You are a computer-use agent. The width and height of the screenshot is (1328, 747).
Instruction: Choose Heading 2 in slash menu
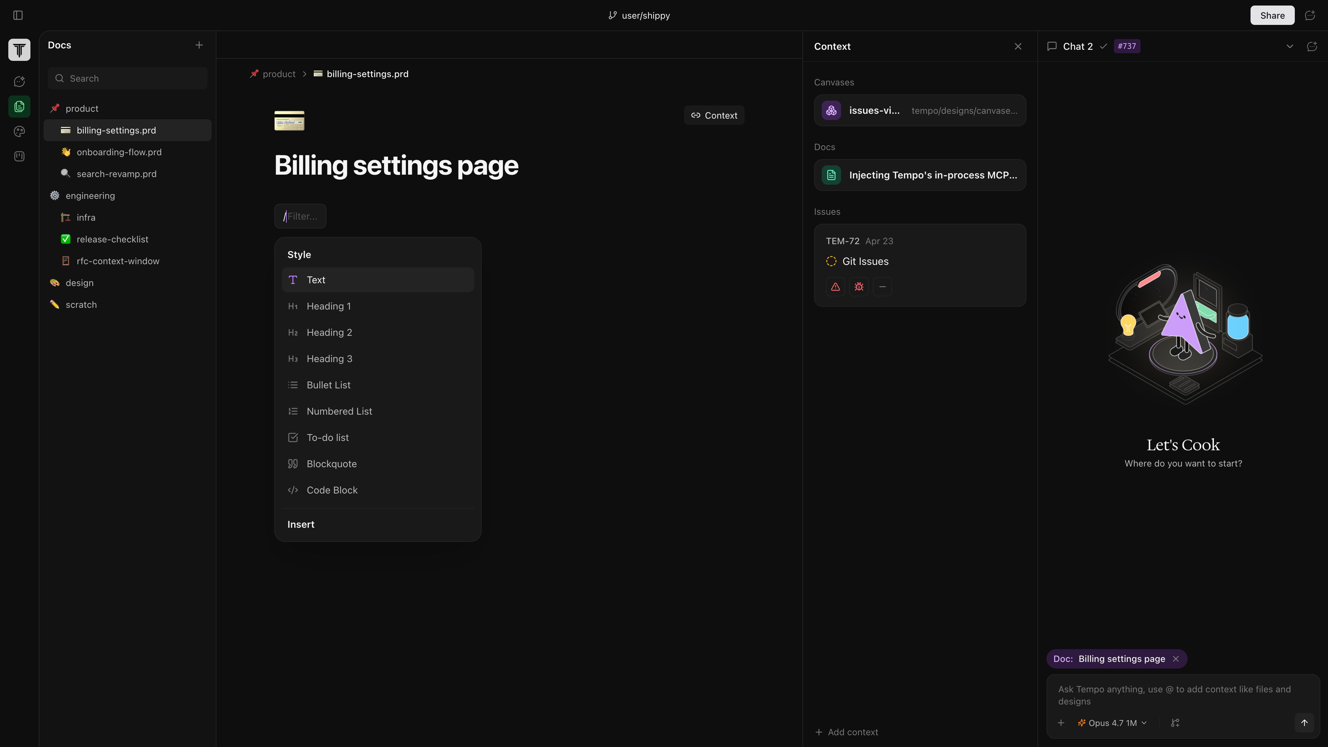[x=378, y=332]
